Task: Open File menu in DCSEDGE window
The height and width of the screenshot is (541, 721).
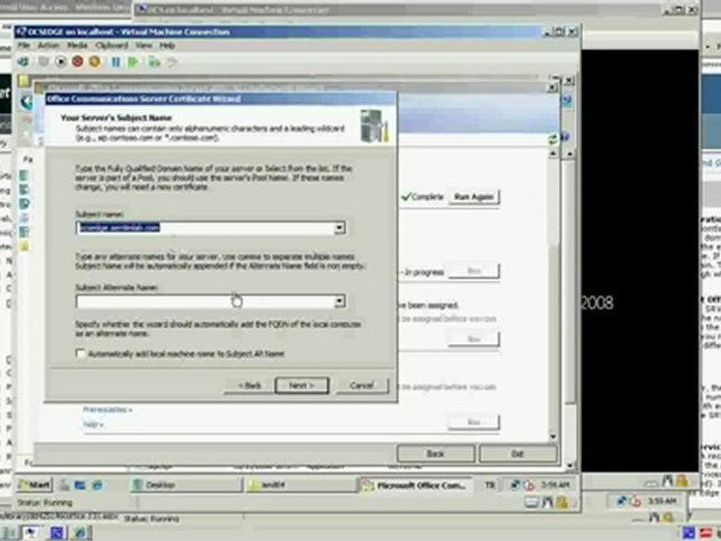Action: pyautogui.click(x=23, y=45)
